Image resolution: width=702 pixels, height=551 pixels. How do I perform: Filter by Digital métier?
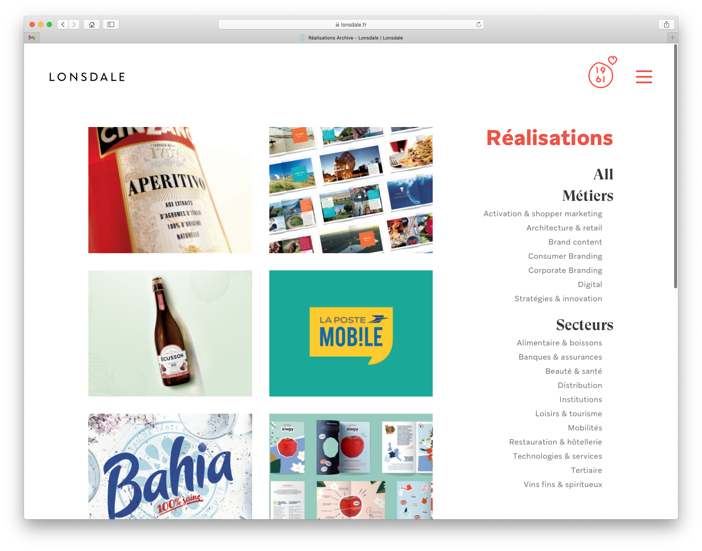tap(590, 285)
